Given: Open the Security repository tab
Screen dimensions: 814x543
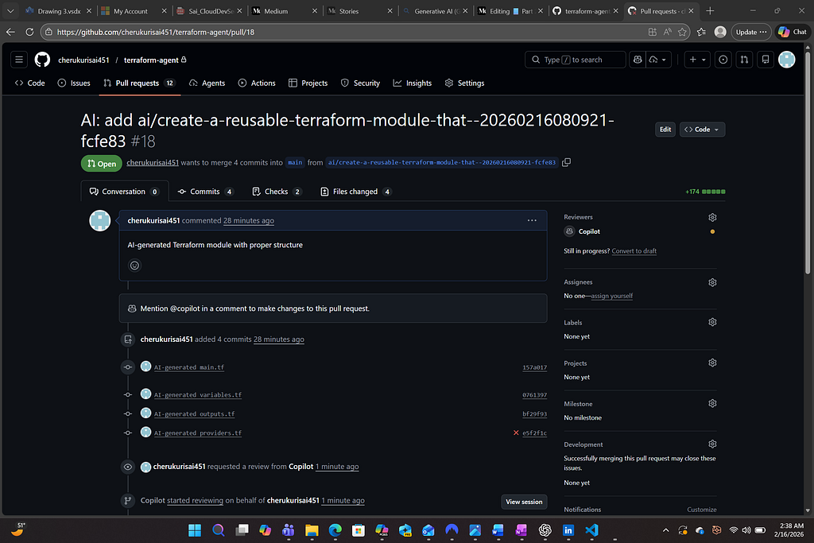Looking at the screenshot, I should 360,83.
